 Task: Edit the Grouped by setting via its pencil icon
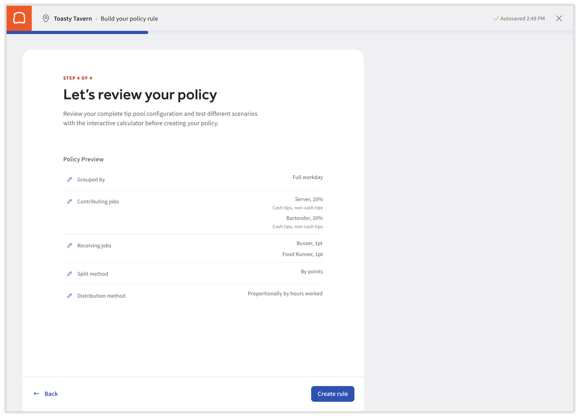70,180
